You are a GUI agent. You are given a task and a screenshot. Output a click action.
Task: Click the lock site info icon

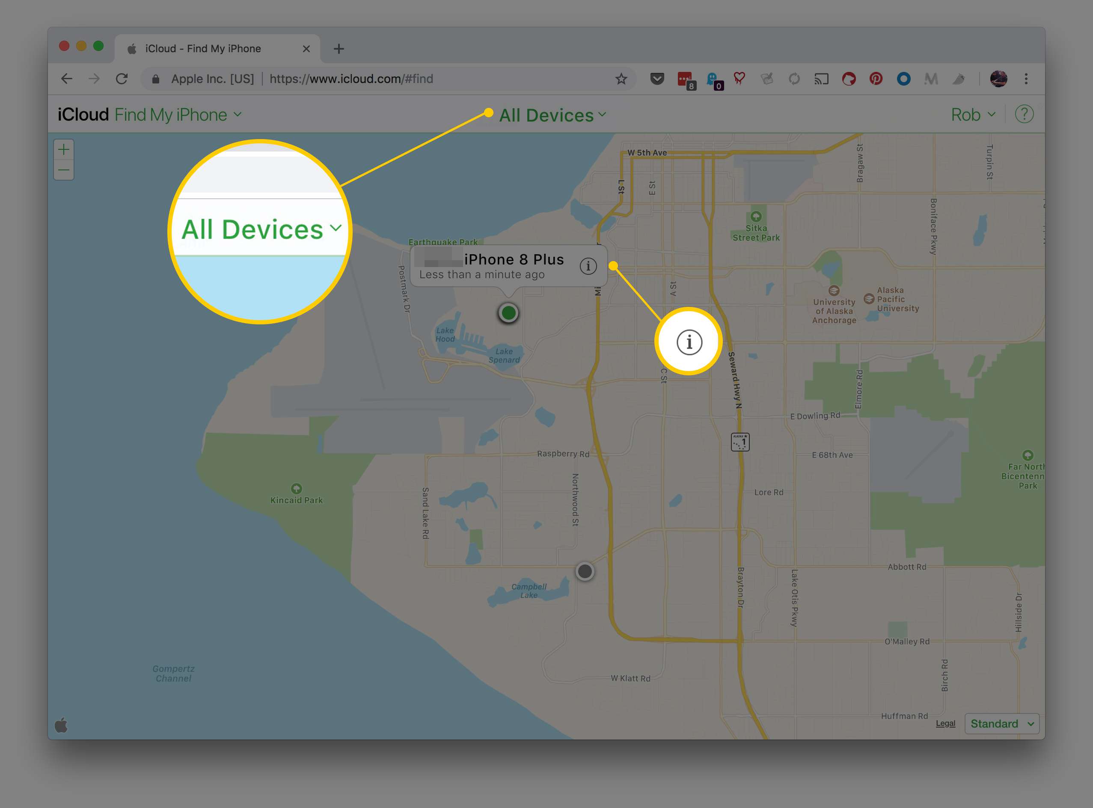coord(155,79)
